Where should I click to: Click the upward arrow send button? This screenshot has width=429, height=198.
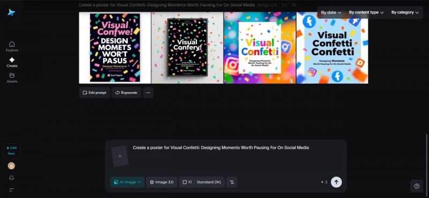coord(336,182)
